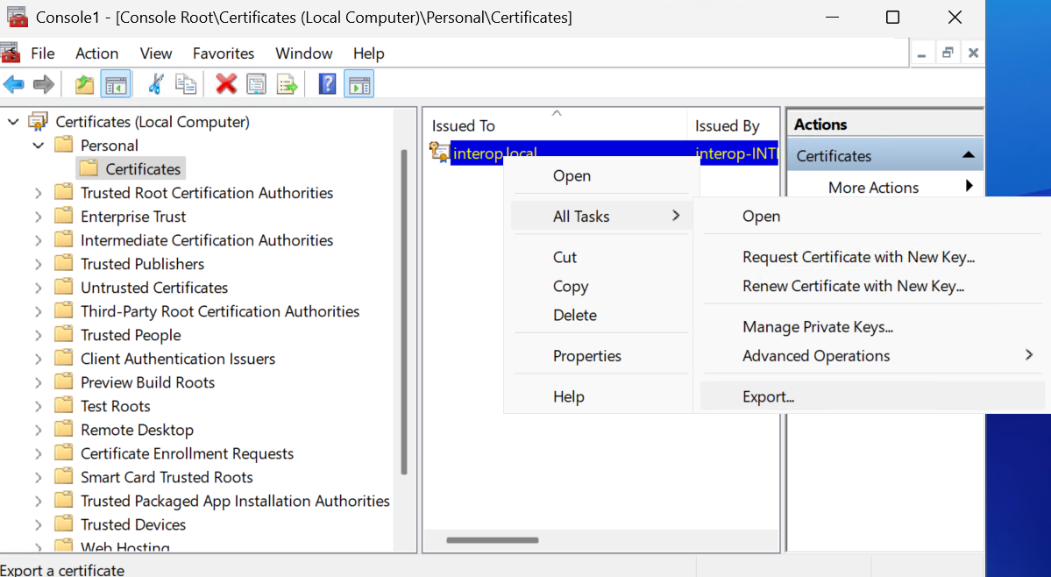
Task: Open the Window menu
Action: (303, 53)
